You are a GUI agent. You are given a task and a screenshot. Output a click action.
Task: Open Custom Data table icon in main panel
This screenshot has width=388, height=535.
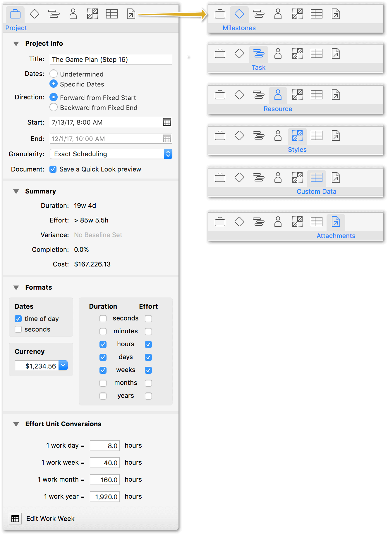tap(112, 14)
